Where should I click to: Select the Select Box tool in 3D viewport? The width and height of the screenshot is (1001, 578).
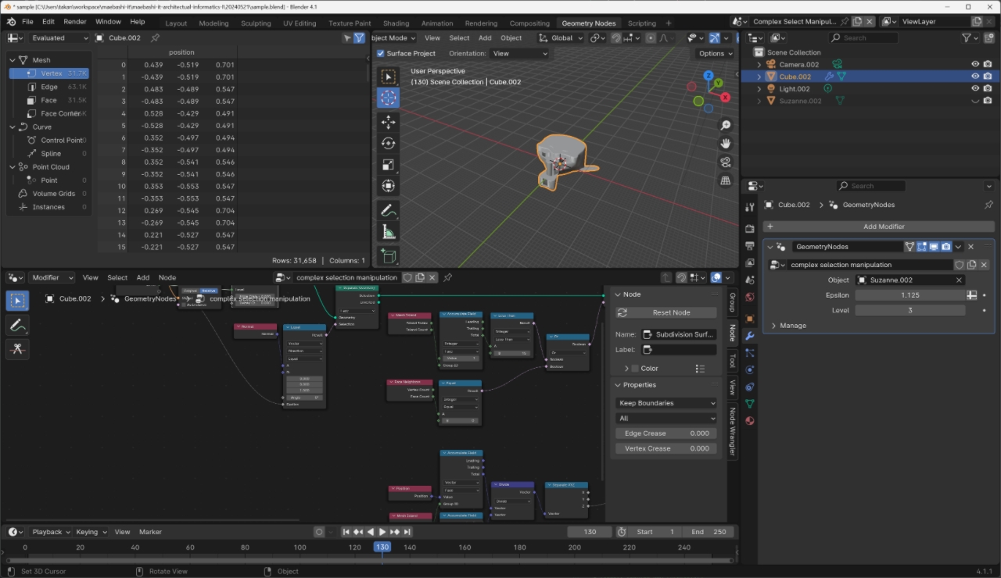pos(389,77)
